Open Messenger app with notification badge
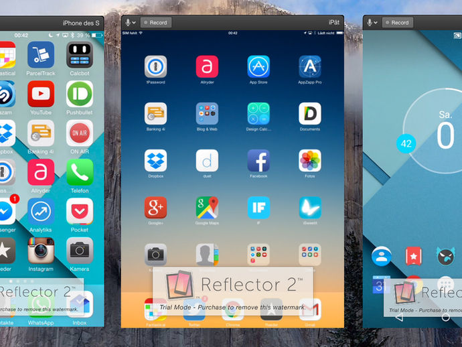The height and width of the screenshot is (347, 462). (6, 212)
